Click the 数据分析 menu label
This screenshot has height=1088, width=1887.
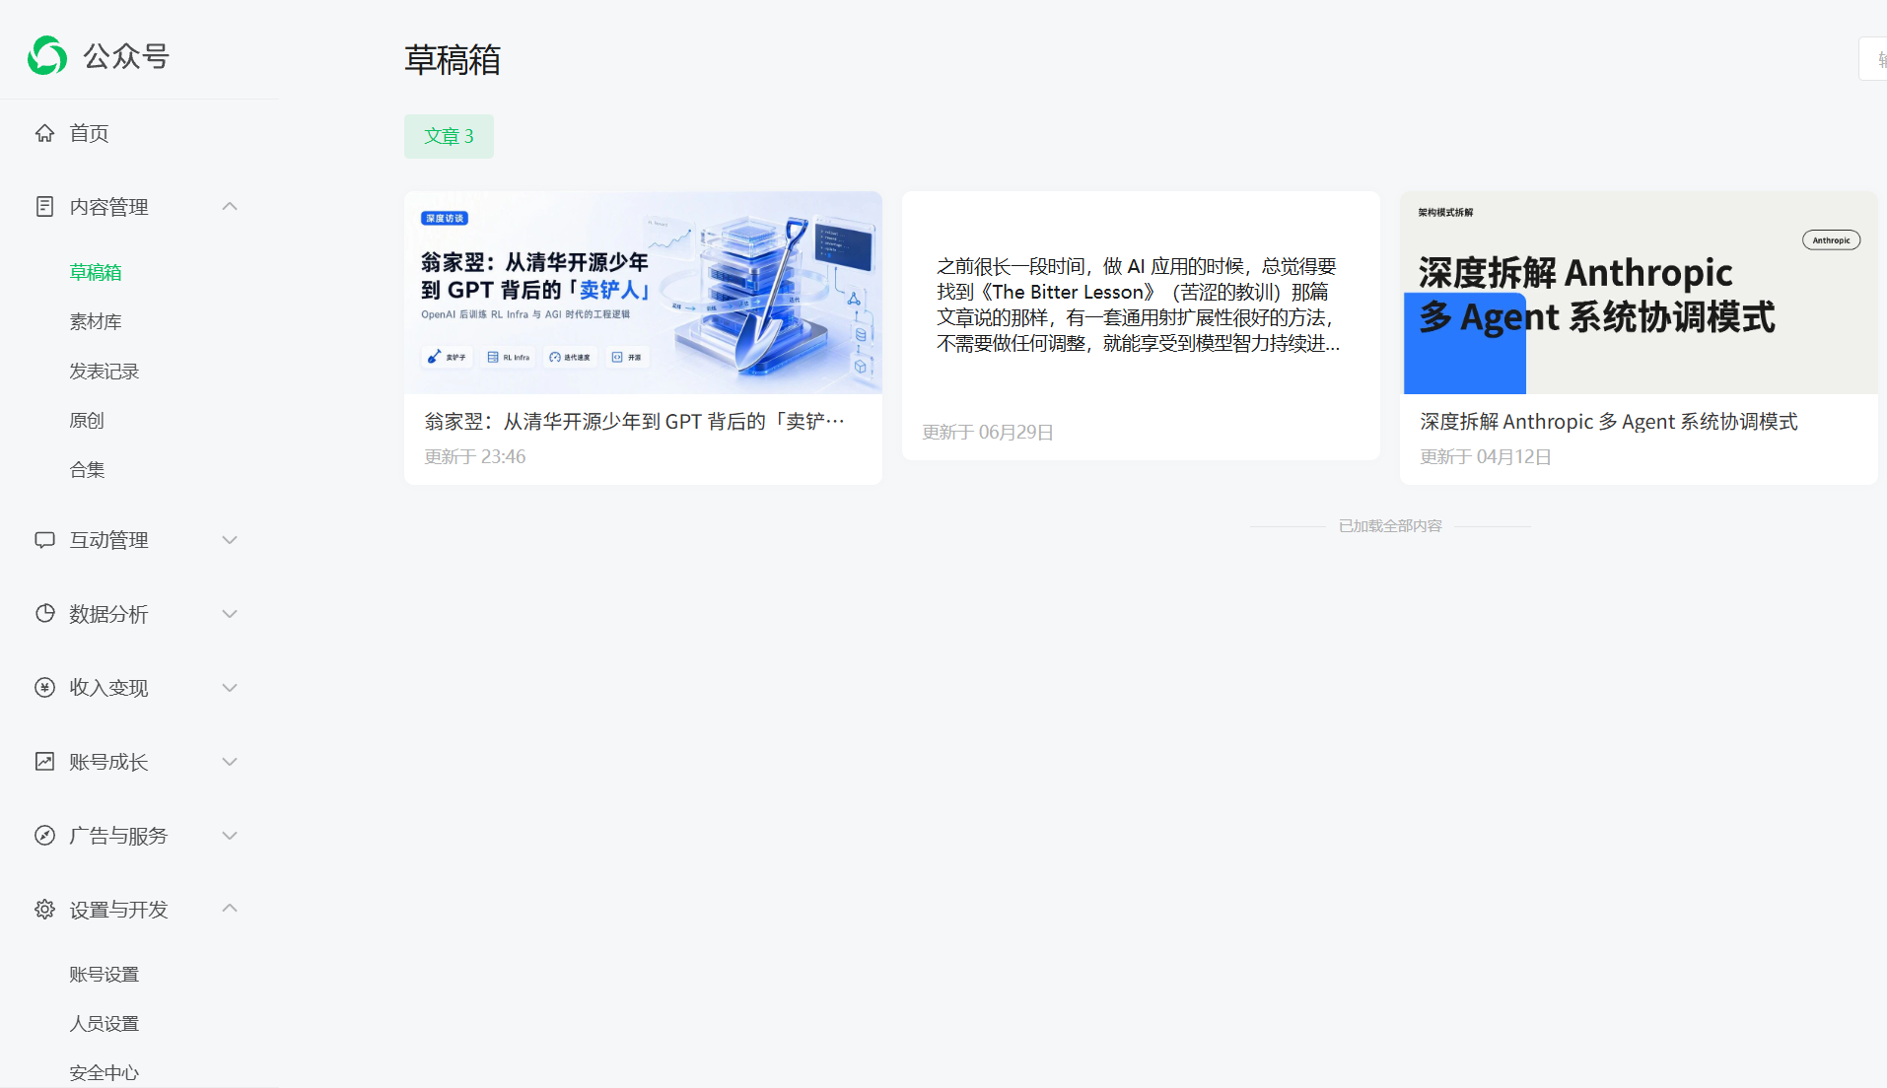[x=108, y=614]
